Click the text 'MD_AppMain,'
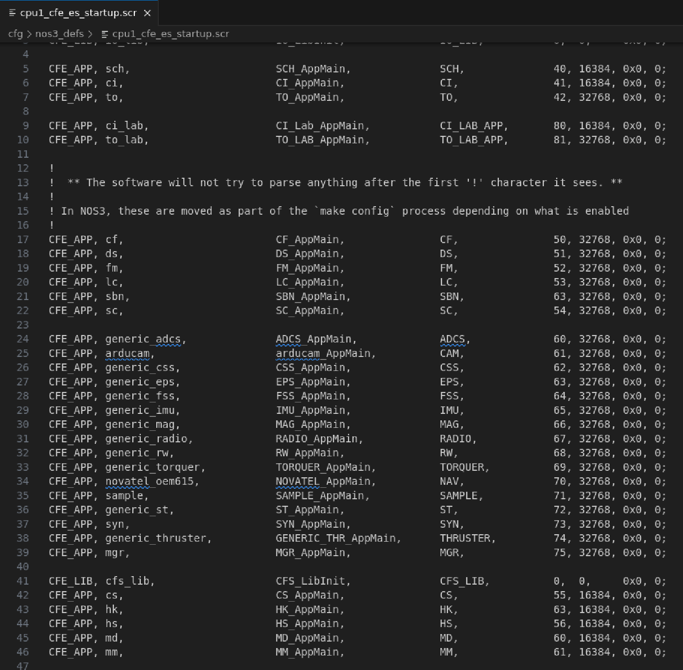Viewport: 683px width, 670px height. pos(310,638)
